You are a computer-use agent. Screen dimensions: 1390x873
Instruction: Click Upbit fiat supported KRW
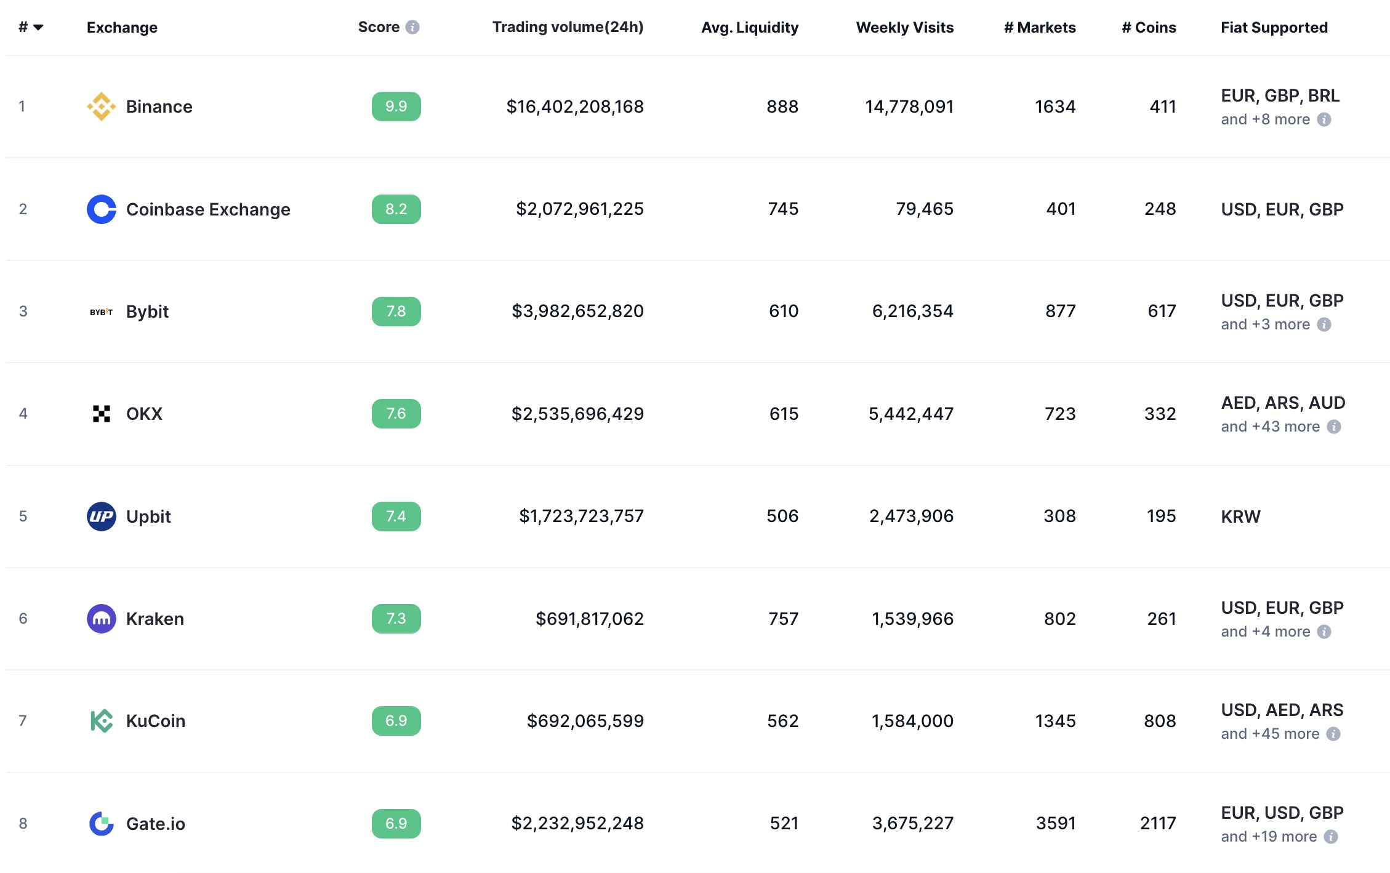pos(1240,517)
